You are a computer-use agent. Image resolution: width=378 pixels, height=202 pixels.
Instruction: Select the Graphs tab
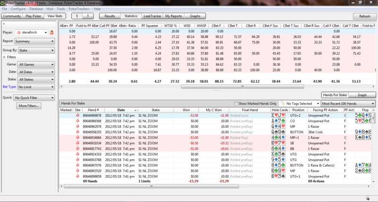click(x=195, y=16)
